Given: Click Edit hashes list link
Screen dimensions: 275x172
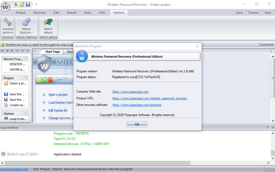Looking at the screenshot, I should point(58,110).
